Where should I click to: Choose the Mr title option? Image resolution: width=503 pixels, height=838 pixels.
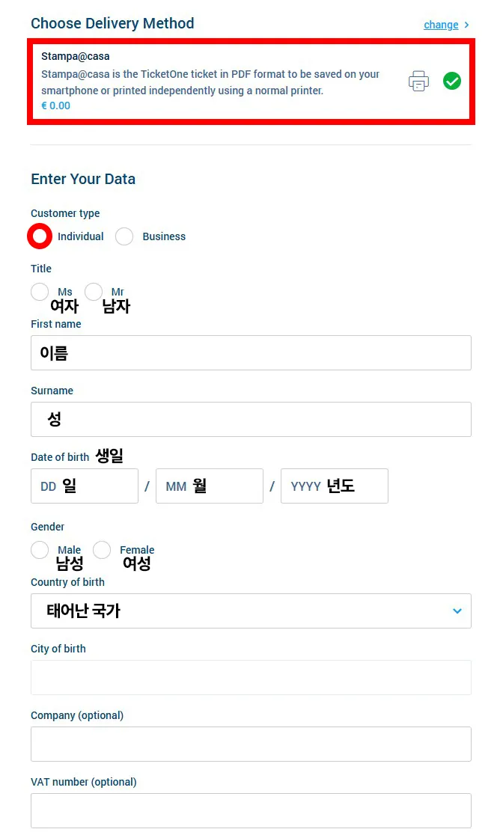point(94,292)
